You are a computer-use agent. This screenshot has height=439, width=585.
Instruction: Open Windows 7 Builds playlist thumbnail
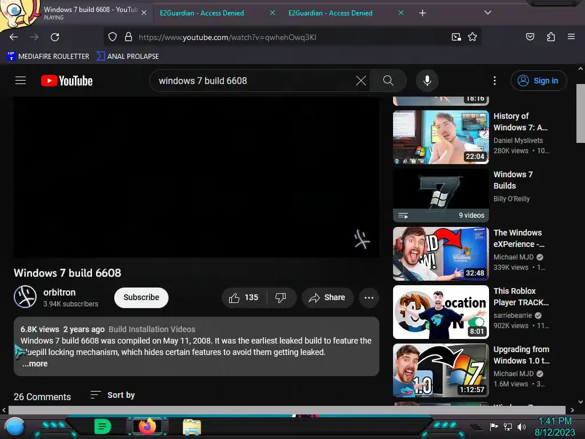440,195
